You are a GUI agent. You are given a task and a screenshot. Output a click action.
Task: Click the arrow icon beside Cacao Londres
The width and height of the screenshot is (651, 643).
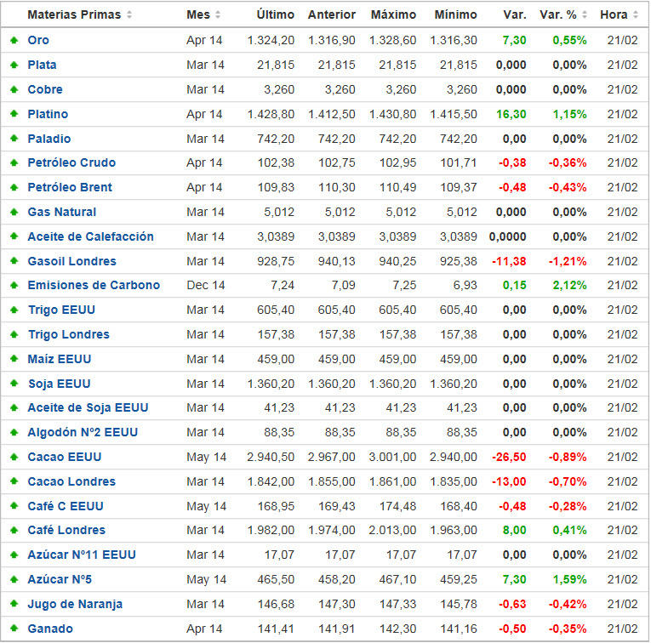click(14, 481)
